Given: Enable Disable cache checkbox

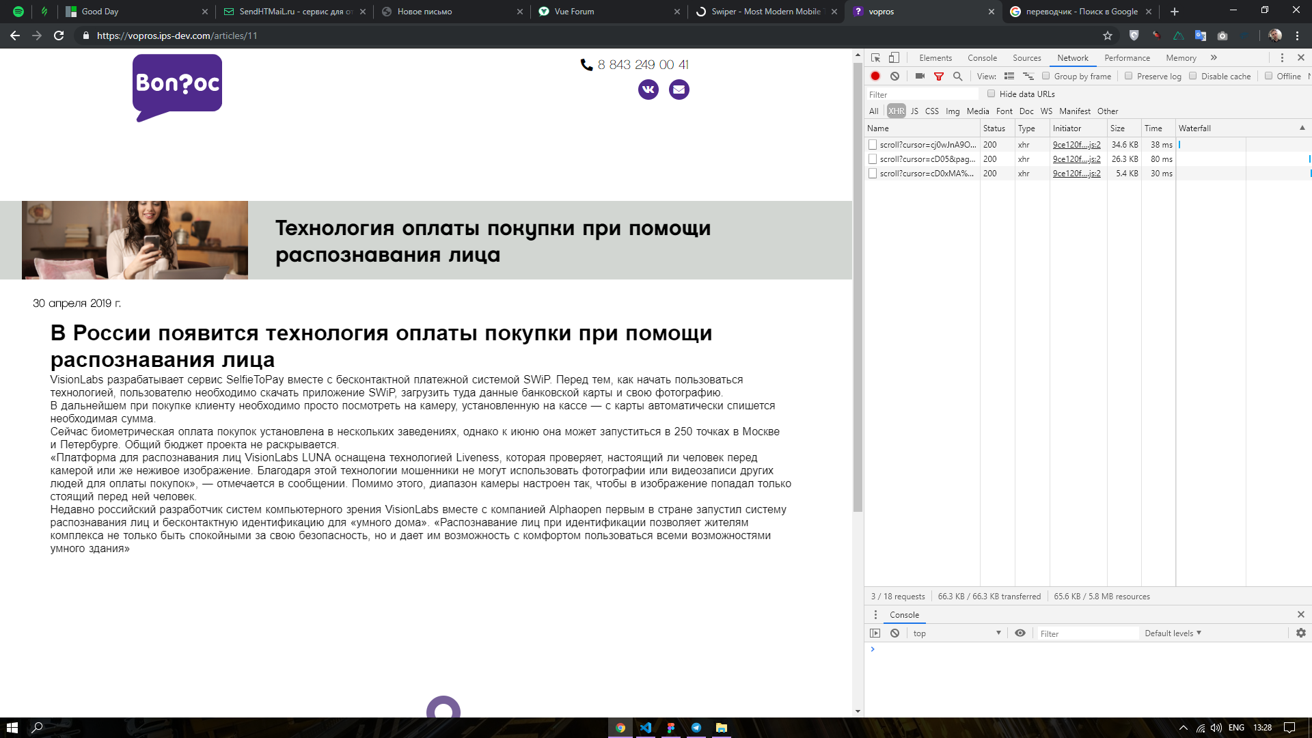Looking at the screenshot, I should point(1193,76).
